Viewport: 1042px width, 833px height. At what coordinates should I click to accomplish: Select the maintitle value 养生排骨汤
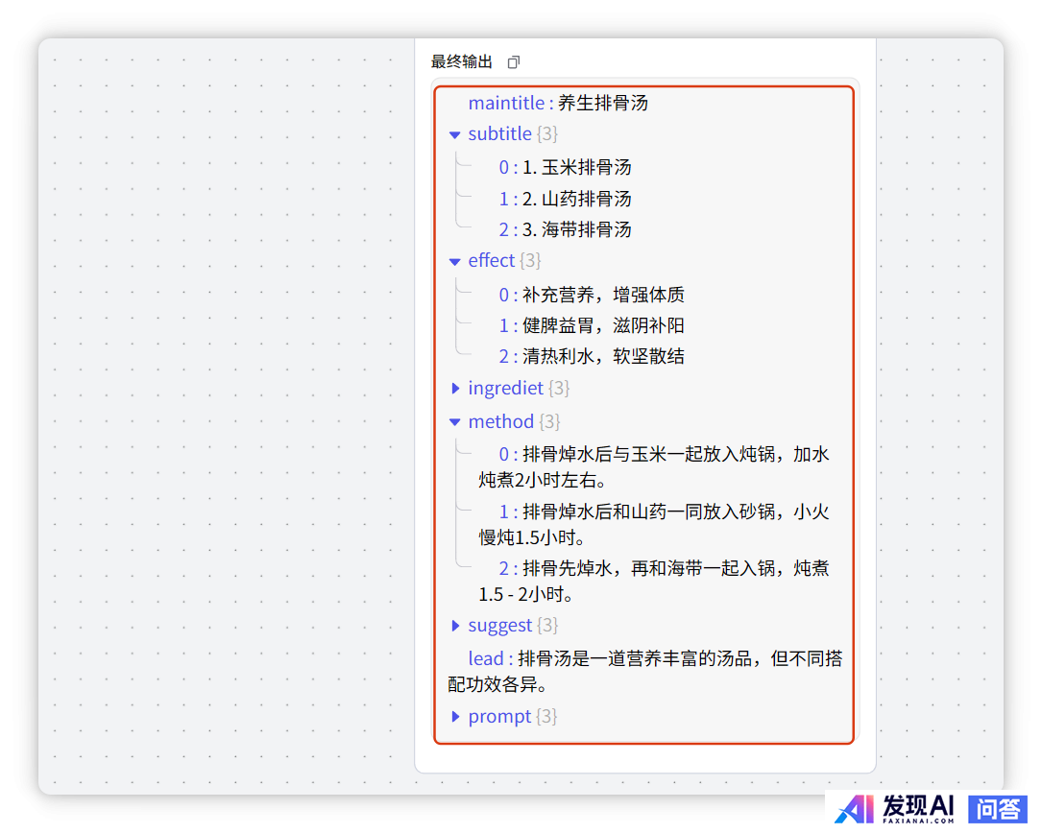pos(602,104)
